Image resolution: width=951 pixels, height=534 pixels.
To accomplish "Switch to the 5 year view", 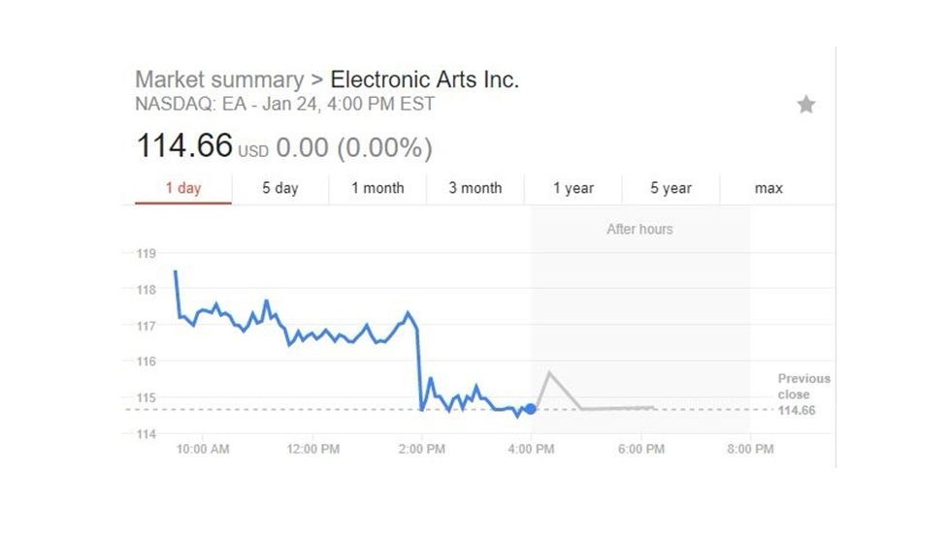I will pos(671,188).
